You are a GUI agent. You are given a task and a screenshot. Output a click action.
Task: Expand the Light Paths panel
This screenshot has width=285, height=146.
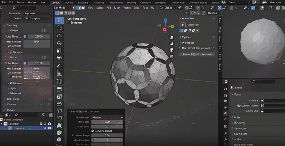[13, 99]
